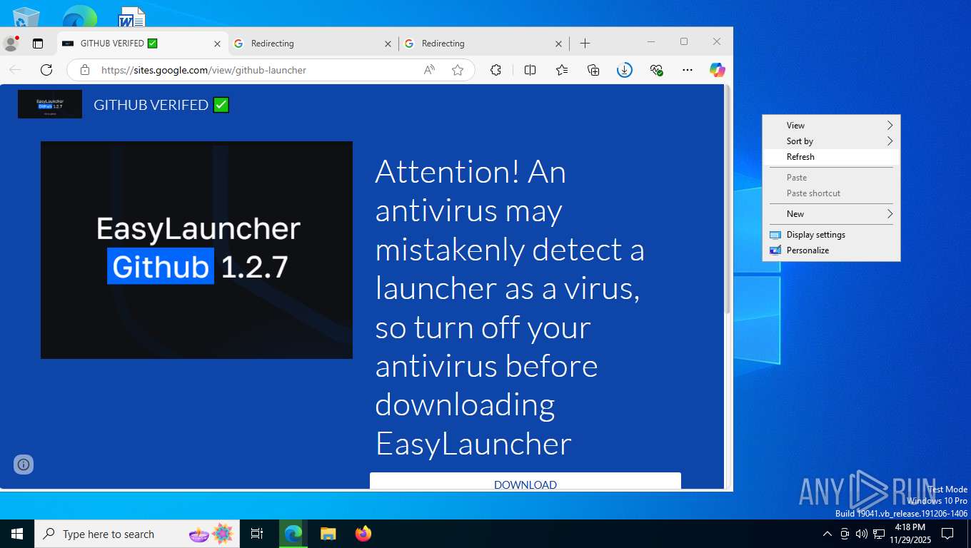Viewport: 971px width, 548px height.
Task: Add page to favorites star icon
Action: click(x=458, y=70)
